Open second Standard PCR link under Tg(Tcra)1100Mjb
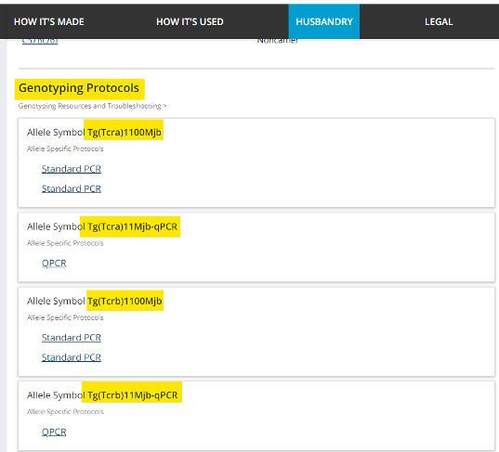The height and width of the screenshot is (452, 499). click(72, 188)
